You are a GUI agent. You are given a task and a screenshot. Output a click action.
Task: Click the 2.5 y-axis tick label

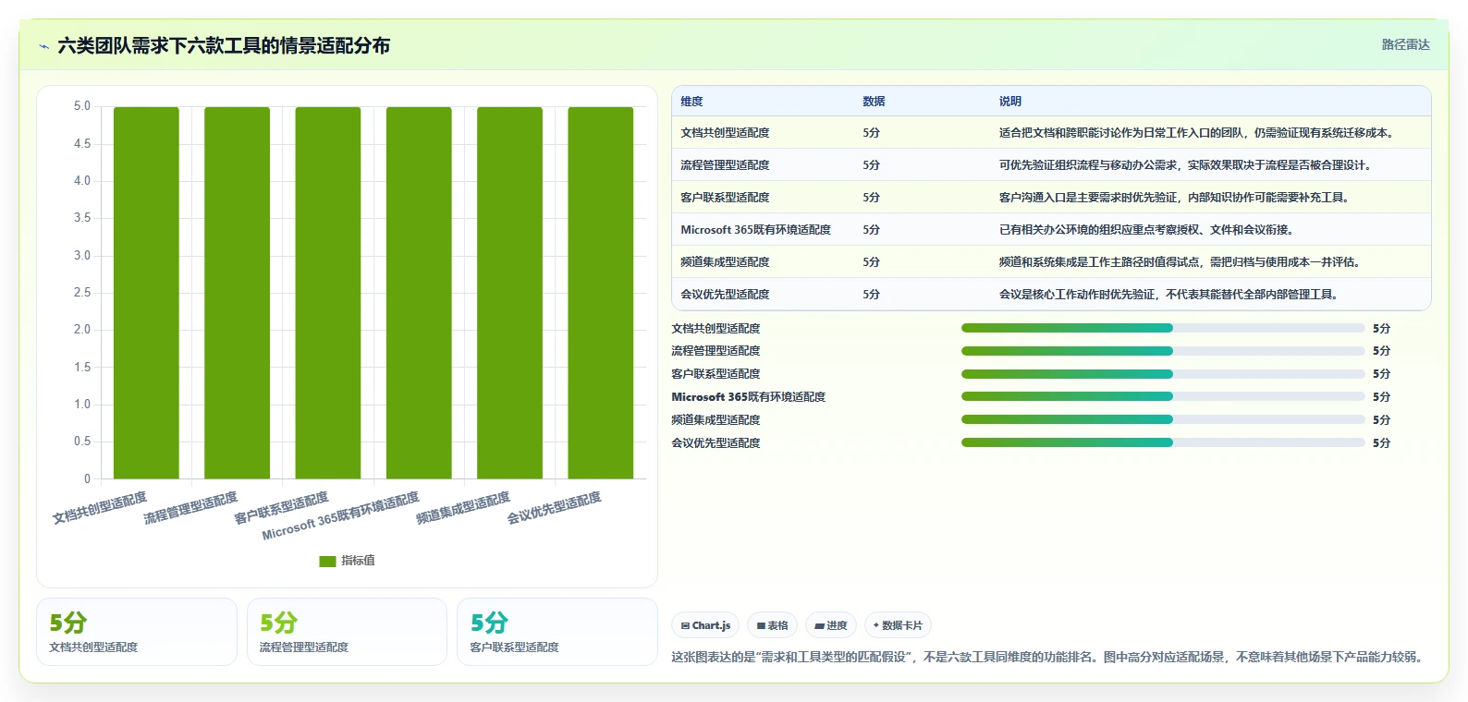pos(82,293)
